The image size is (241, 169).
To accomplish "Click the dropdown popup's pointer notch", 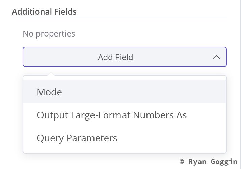I will point(51,74).
